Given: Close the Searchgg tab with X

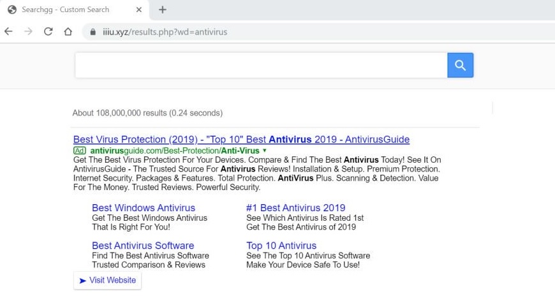Looking at the screenshot, I should tap(139, 10).
